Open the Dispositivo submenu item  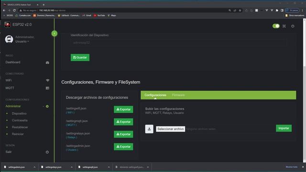coord(19,114)
